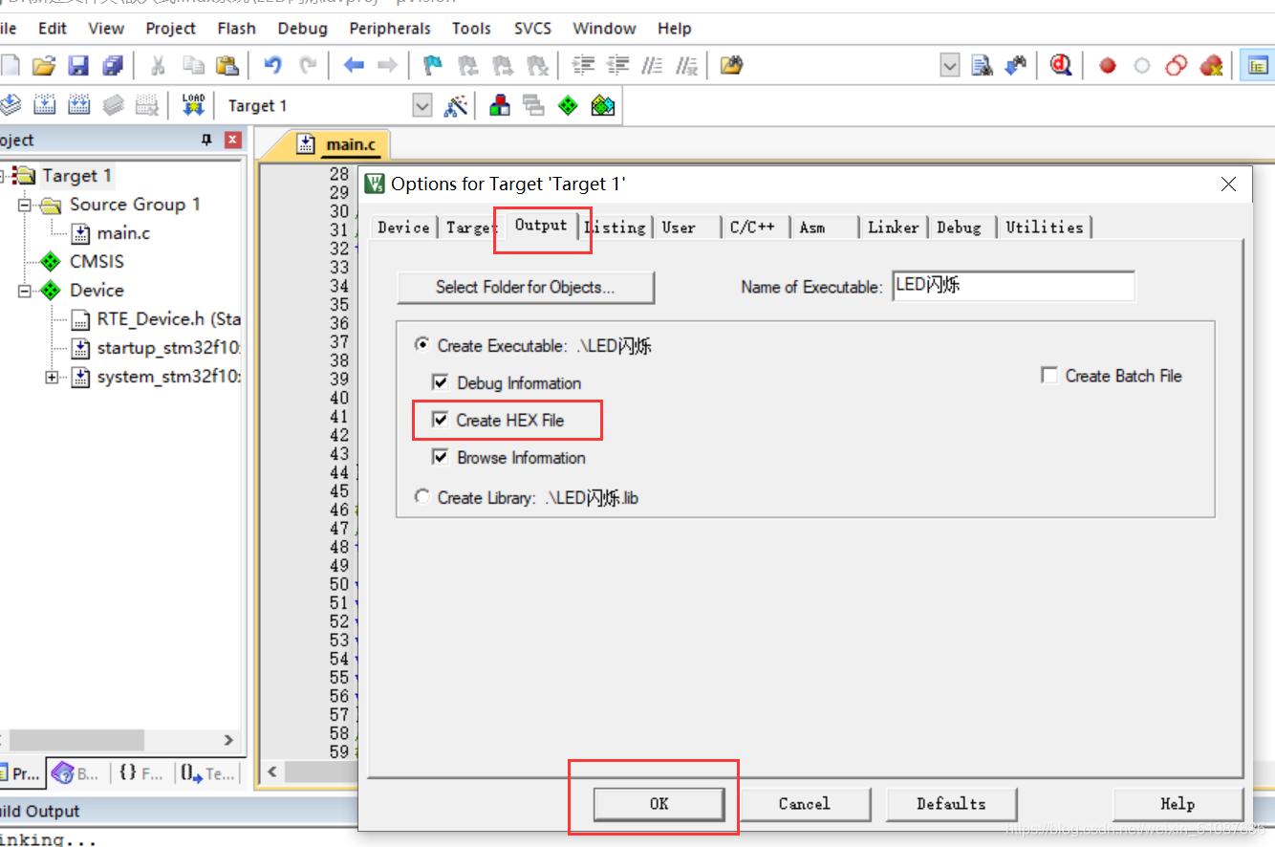Select the Create Library radio button

click(421, 496)
